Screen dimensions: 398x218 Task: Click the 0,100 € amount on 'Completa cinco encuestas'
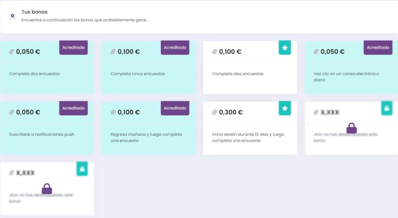click(128, 51)
